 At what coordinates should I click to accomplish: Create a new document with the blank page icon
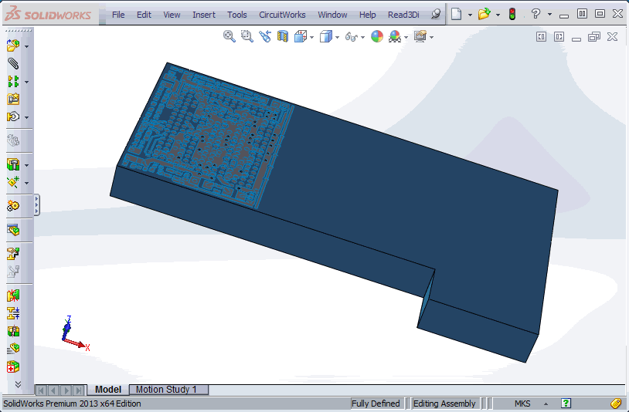456,14
